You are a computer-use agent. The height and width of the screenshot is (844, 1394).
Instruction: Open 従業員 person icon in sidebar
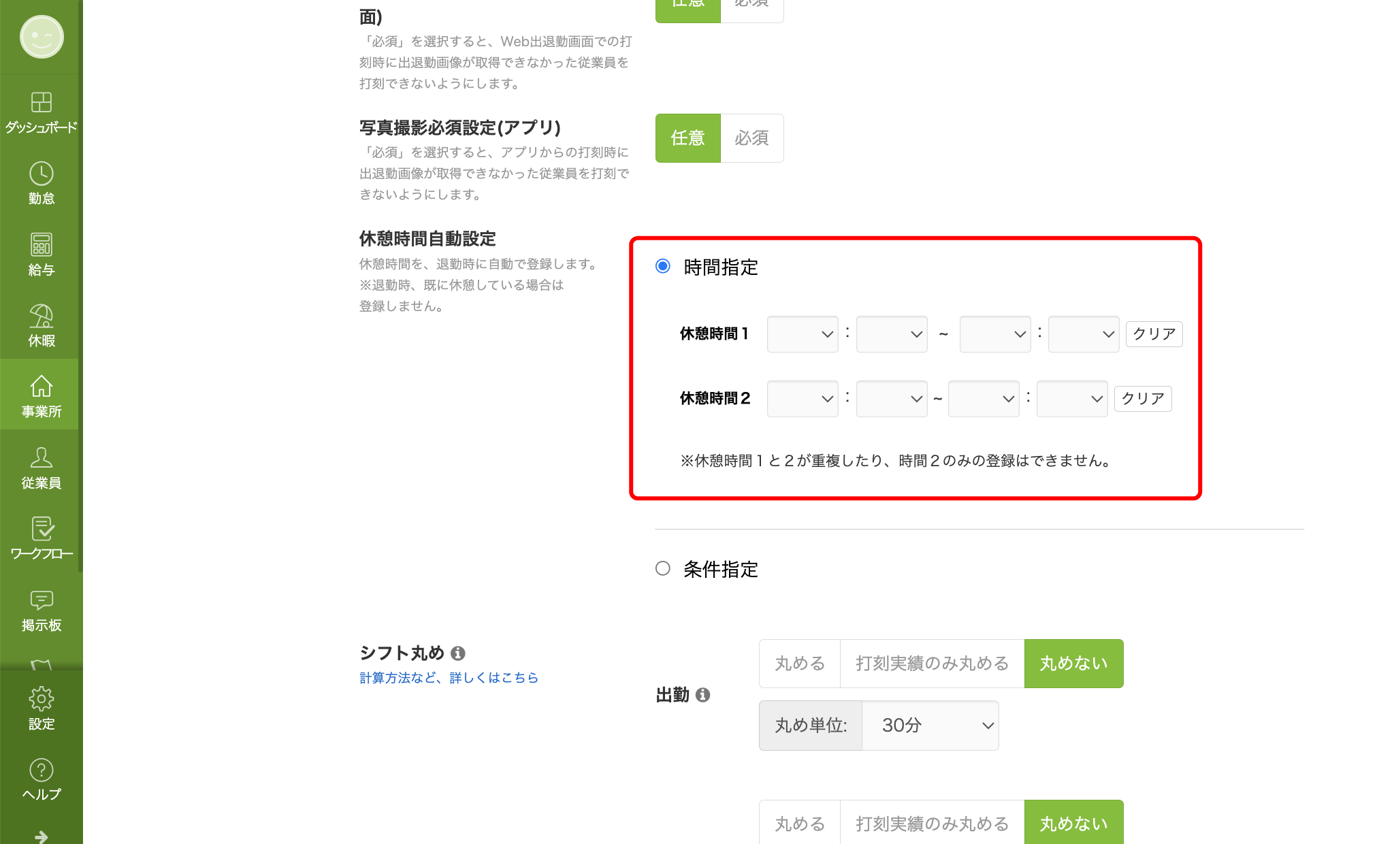[41, 457]
